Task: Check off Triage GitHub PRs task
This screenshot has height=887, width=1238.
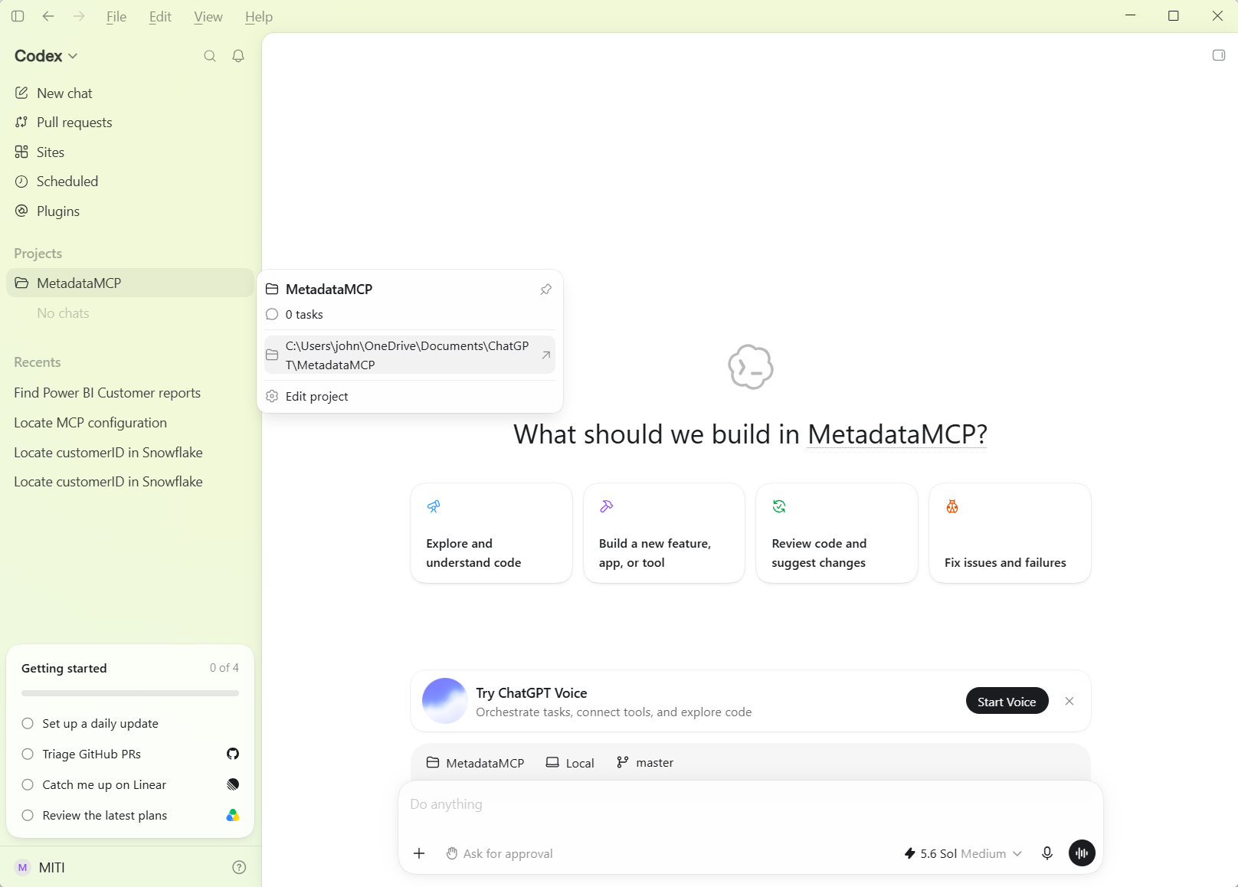Action: point(28,754)
